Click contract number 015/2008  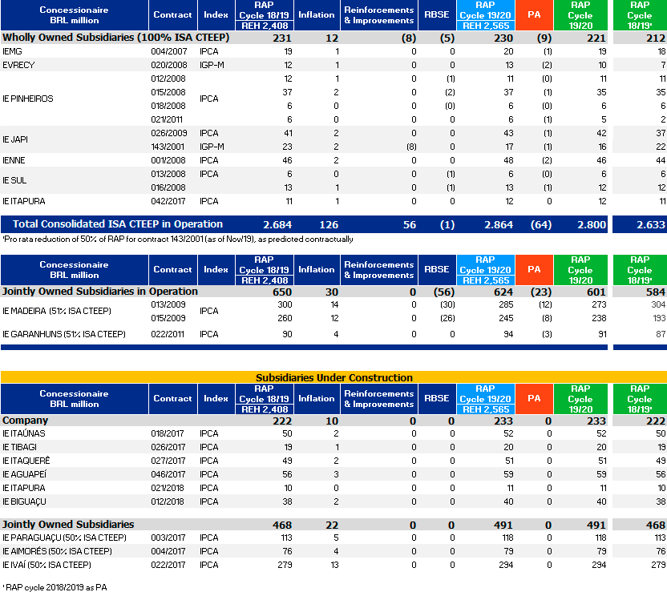tap(169, 92)
